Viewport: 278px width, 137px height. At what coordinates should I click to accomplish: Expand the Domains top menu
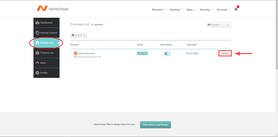coord(159,10)
